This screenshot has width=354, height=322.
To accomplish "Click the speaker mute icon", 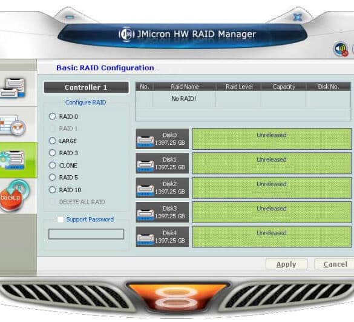I will click(341, 49).
